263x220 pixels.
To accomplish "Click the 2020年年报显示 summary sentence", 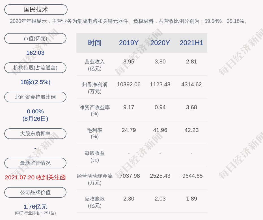I will (129, 21).
